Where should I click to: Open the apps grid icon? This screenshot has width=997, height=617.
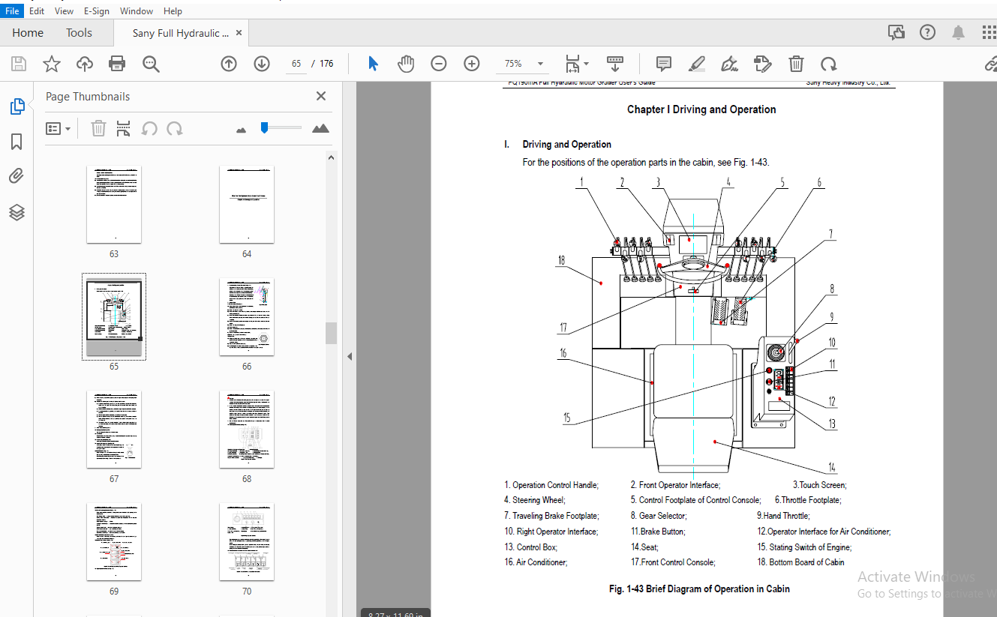[989, 32]
